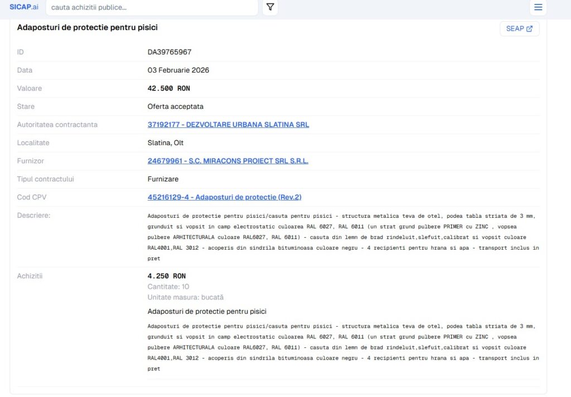Click the 'Achizitii' row label

[x=30, y=276]
